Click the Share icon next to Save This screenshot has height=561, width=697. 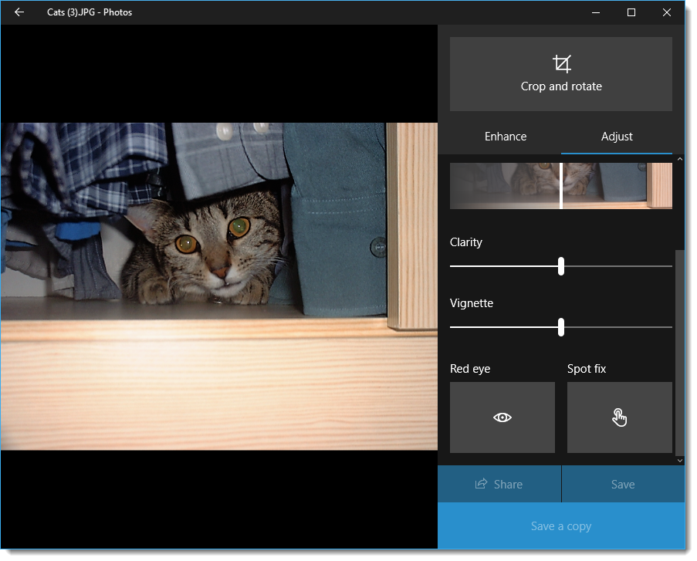click(x=479, y=484)
